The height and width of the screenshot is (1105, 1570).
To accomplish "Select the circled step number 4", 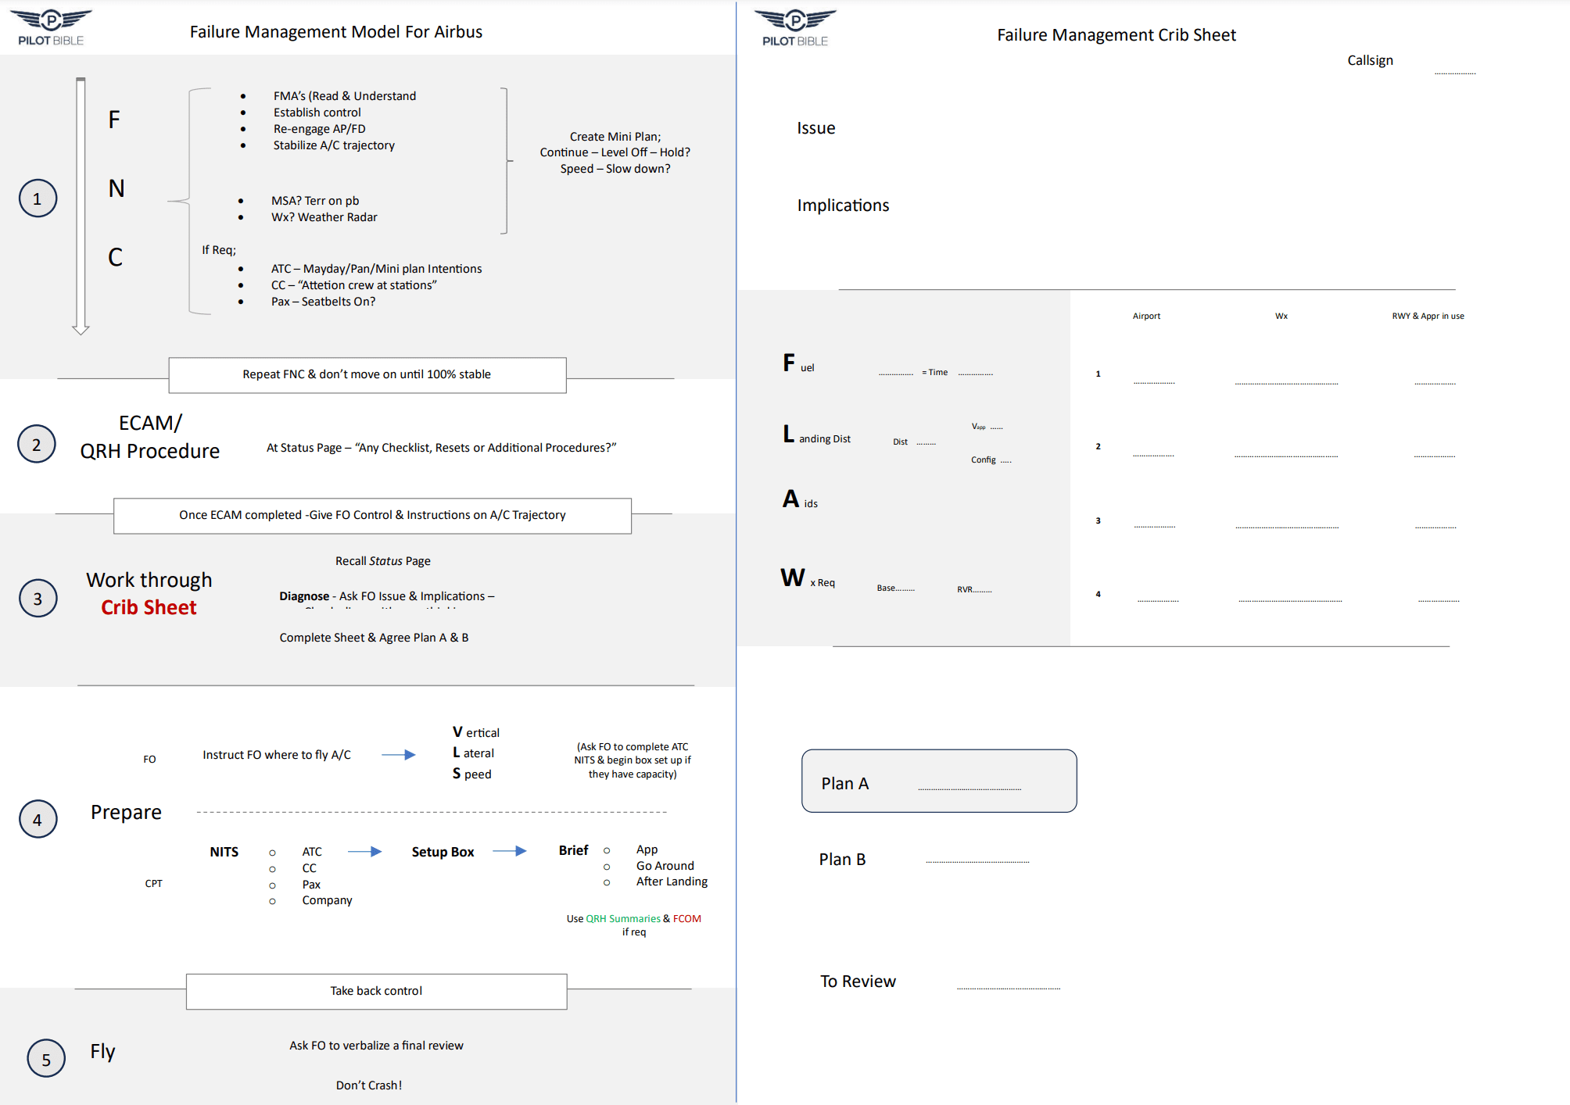I will click(38, 819).
